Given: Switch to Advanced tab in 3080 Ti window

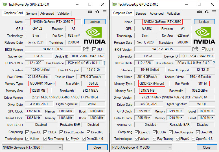Looking at the screenshot, I should coord(47,14).
